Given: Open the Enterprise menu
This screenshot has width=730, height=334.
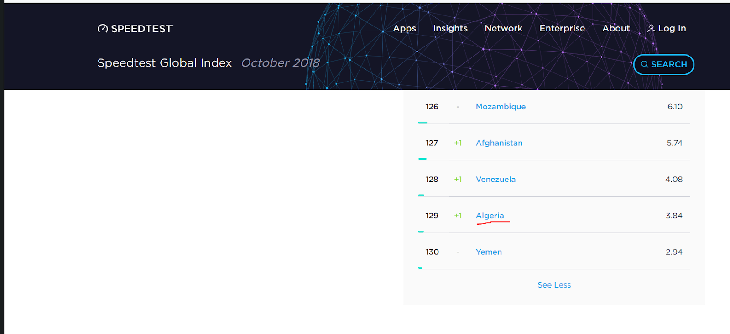Looking at the screenshot, I should click(x=562, y=28).
